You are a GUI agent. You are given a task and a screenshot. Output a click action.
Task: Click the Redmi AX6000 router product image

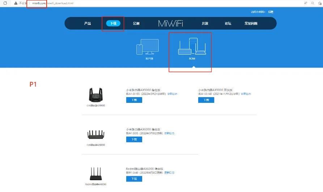point(96,174)
